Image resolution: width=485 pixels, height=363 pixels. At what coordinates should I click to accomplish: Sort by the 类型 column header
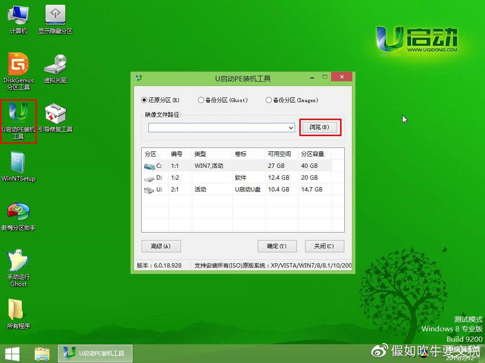(x=212, y=154)
